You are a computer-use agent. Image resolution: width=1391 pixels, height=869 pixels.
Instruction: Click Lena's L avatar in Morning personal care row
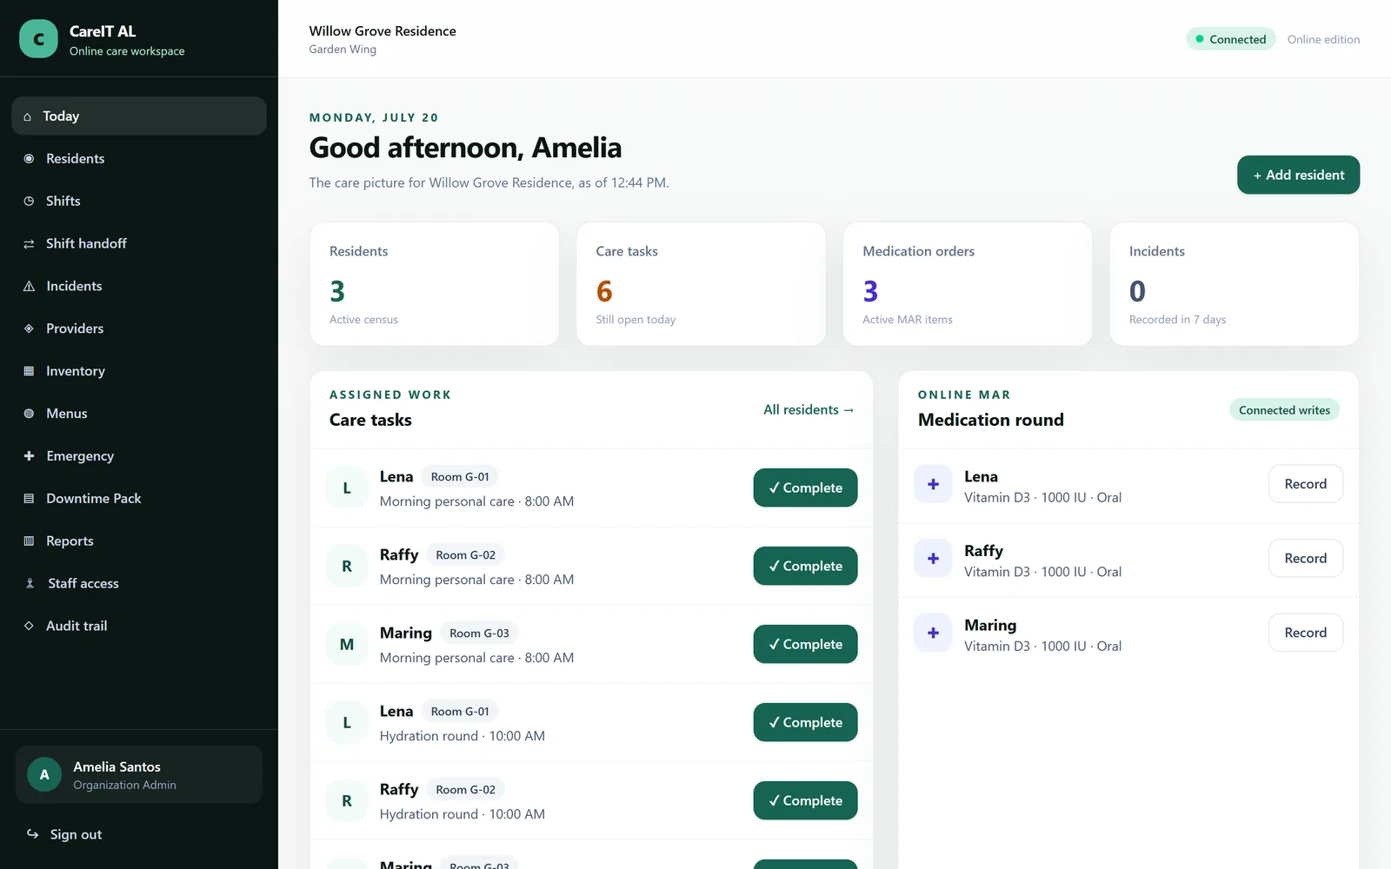347,488
